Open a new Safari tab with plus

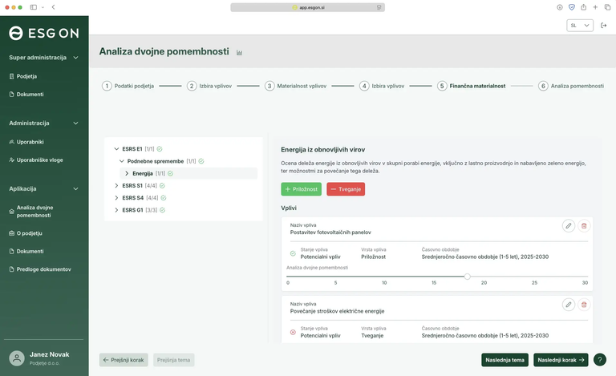point(596,7)
